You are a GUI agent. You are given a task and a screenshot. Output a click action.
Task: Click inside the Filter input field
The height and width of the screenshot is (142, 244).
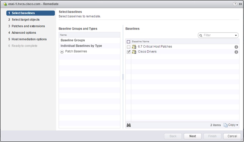coord(218,35)
